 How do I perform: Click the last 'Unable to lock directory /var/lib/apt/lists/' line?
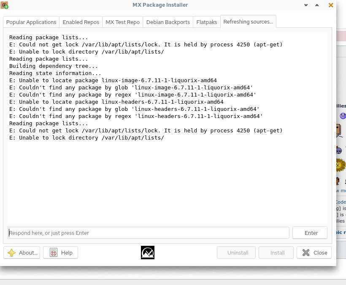coord(87,137)
